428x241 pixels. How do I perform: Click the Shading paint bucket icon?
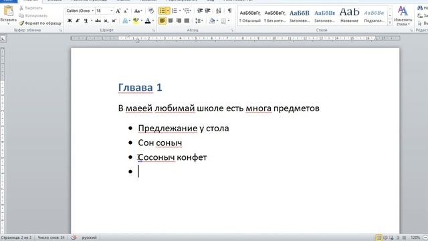[212, 21]
